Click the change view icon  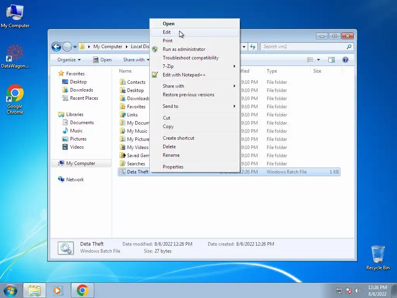coord(310,60)
